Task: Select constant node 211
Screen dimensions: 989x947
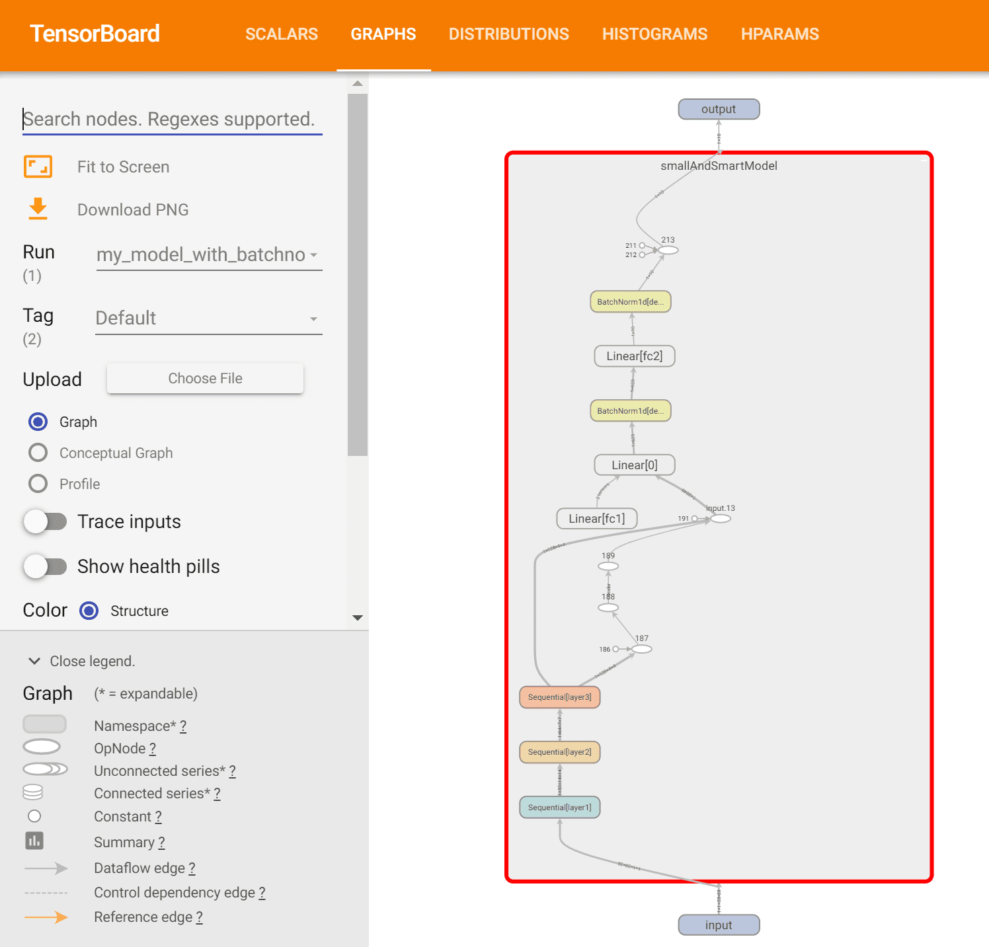Action: coord(642,246)
